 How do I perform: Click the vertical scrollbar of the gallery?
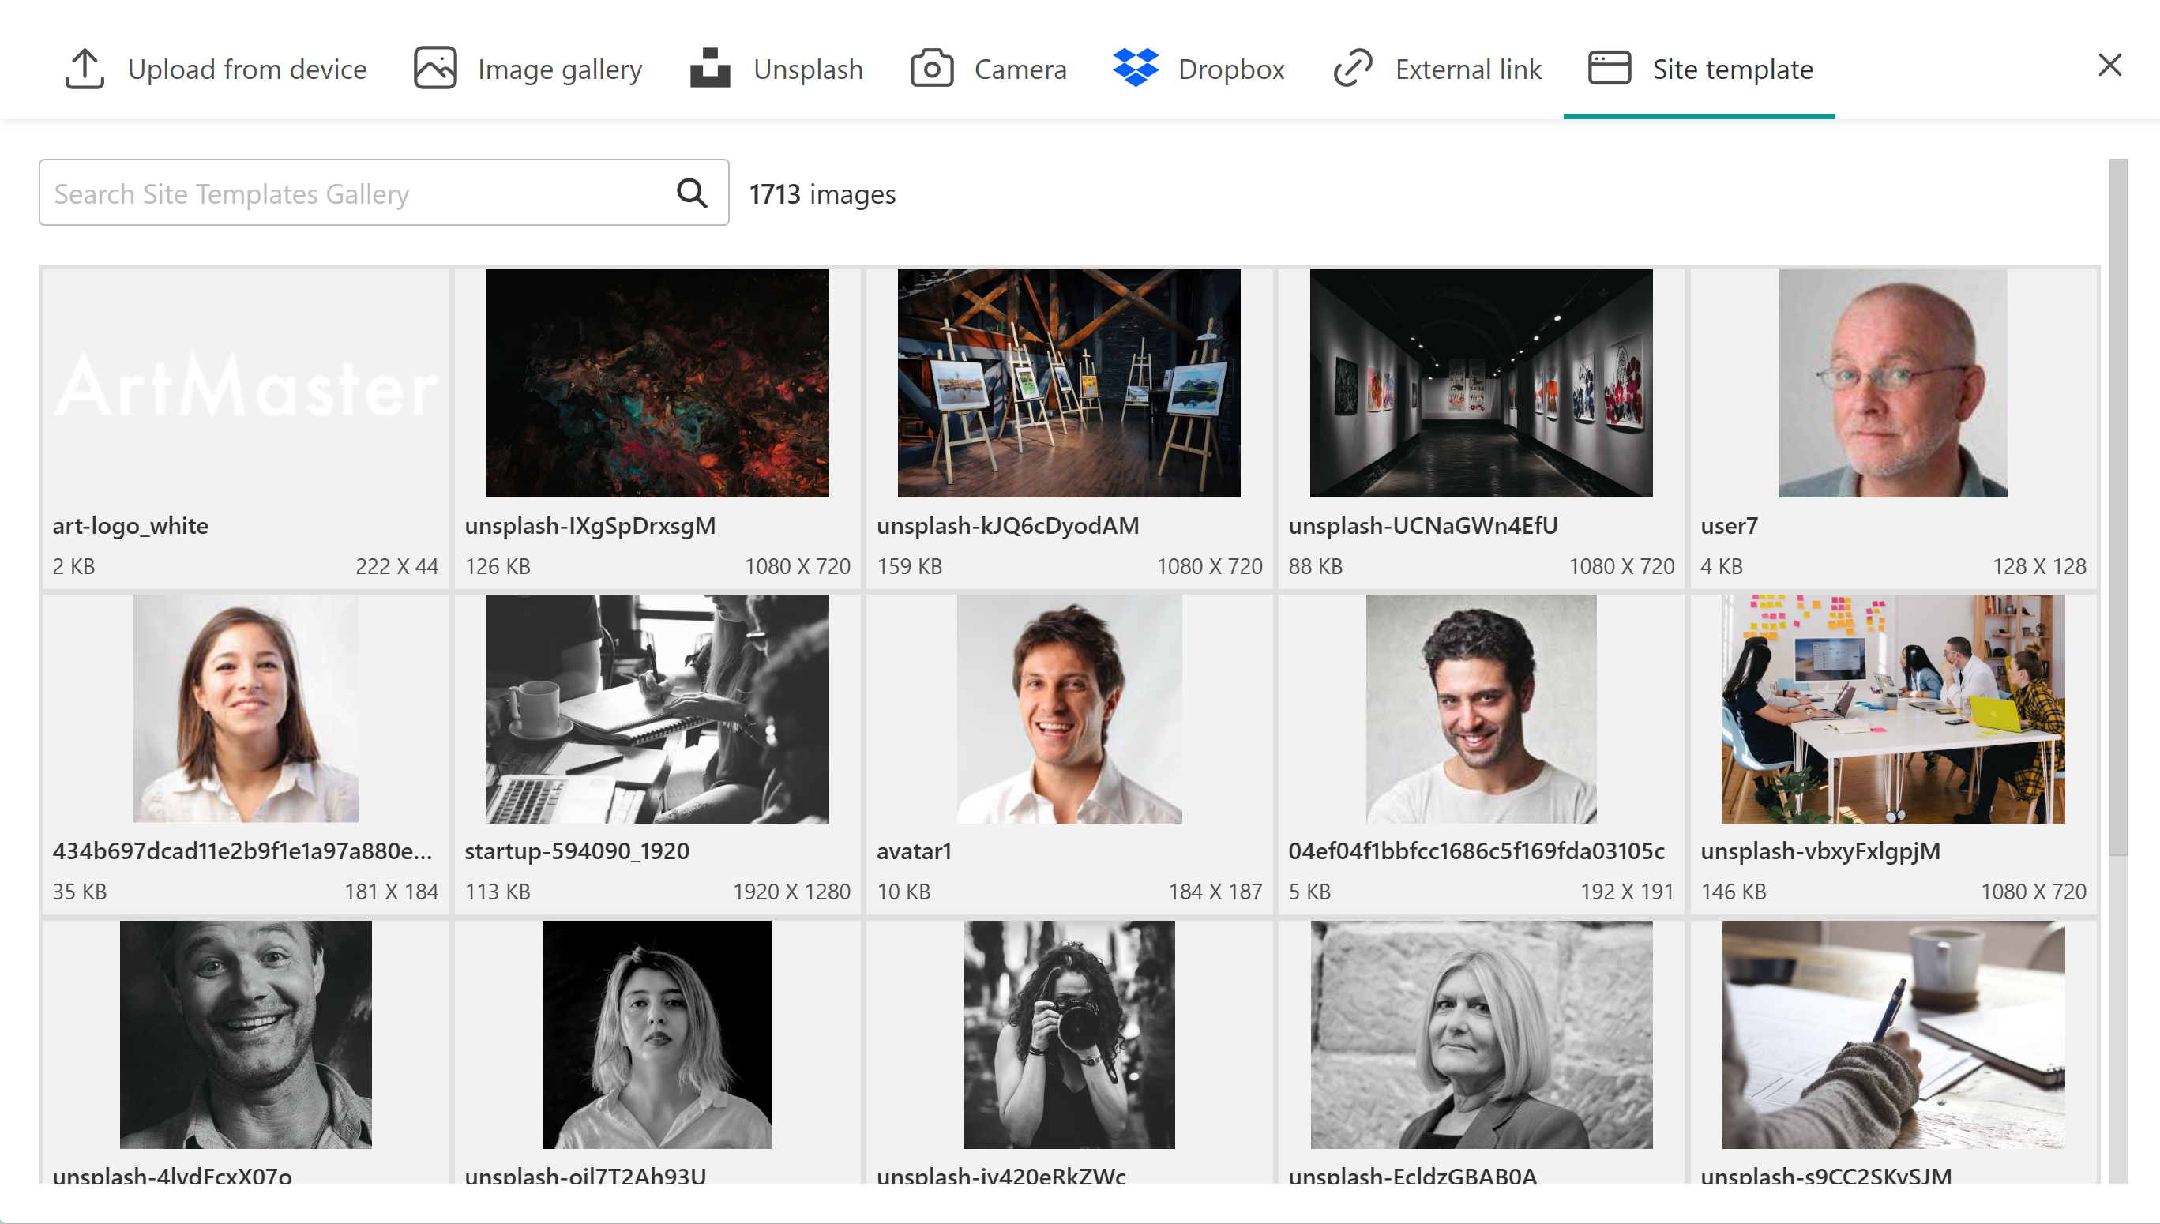click(2117, 505)
